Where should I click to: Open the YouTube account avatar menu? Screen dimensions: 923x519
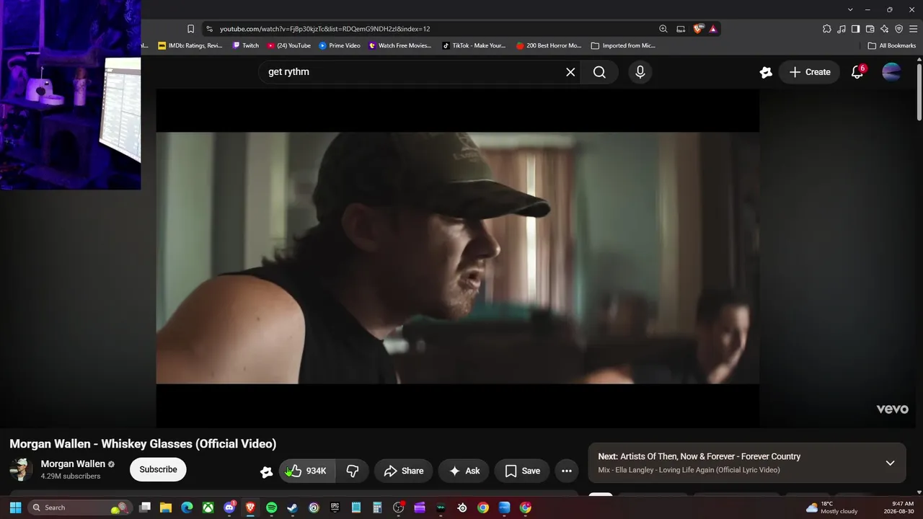[892, 72]
